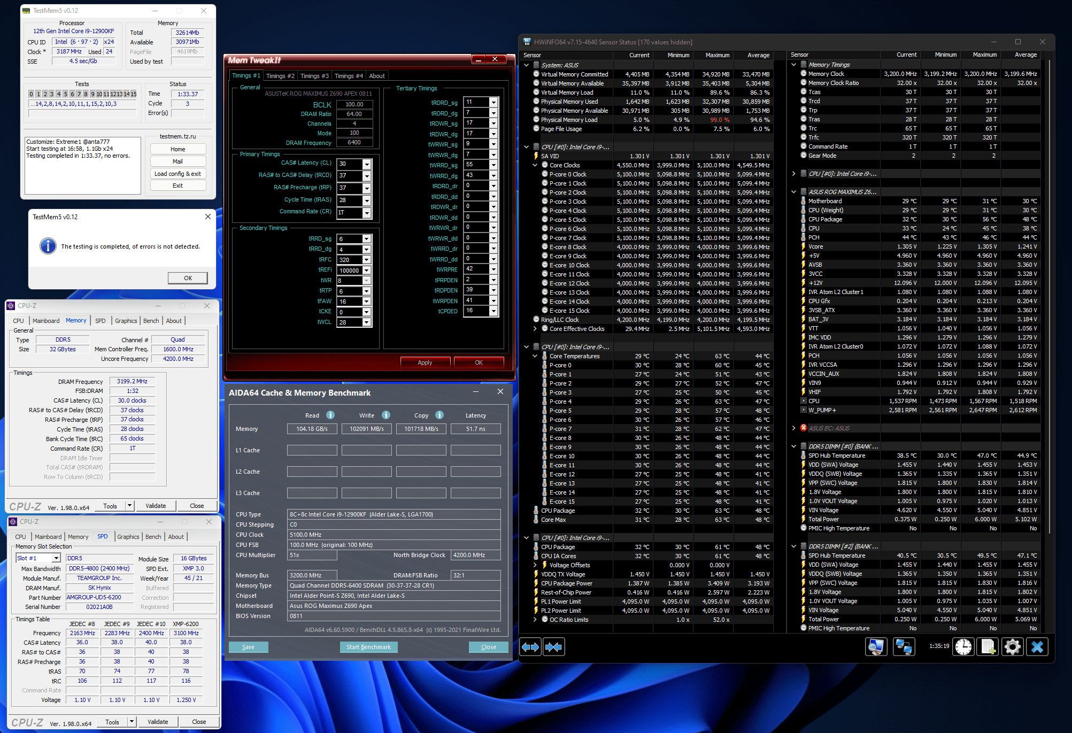1072x733 pixels.
Task: Click HWiNFO shrink columns arrows icon
Action: point(553,647)
